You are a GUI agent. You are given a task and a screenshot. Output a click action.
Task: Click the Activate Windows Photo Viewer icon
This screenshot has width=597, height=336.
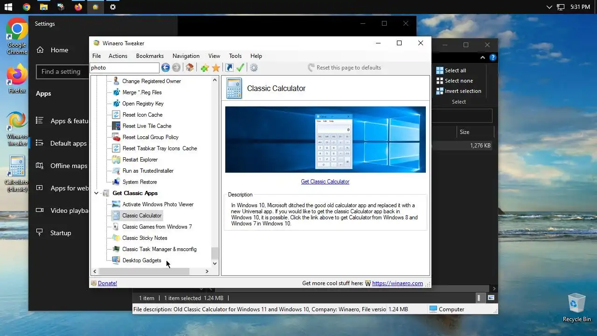[116, 204]
